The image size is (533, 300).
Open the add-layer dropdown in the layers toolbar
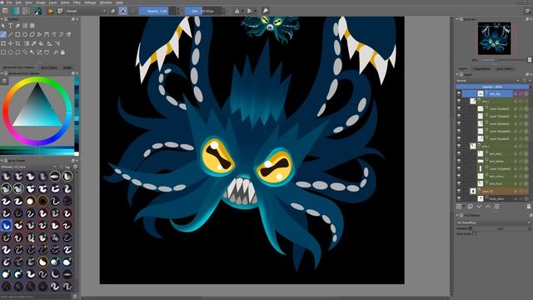tap(464, 207)
